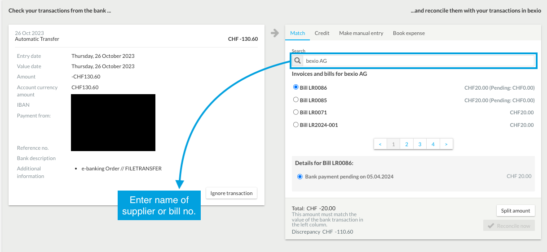Open the Make manual entry tab
547x252 pixels.
pos(361,33)
